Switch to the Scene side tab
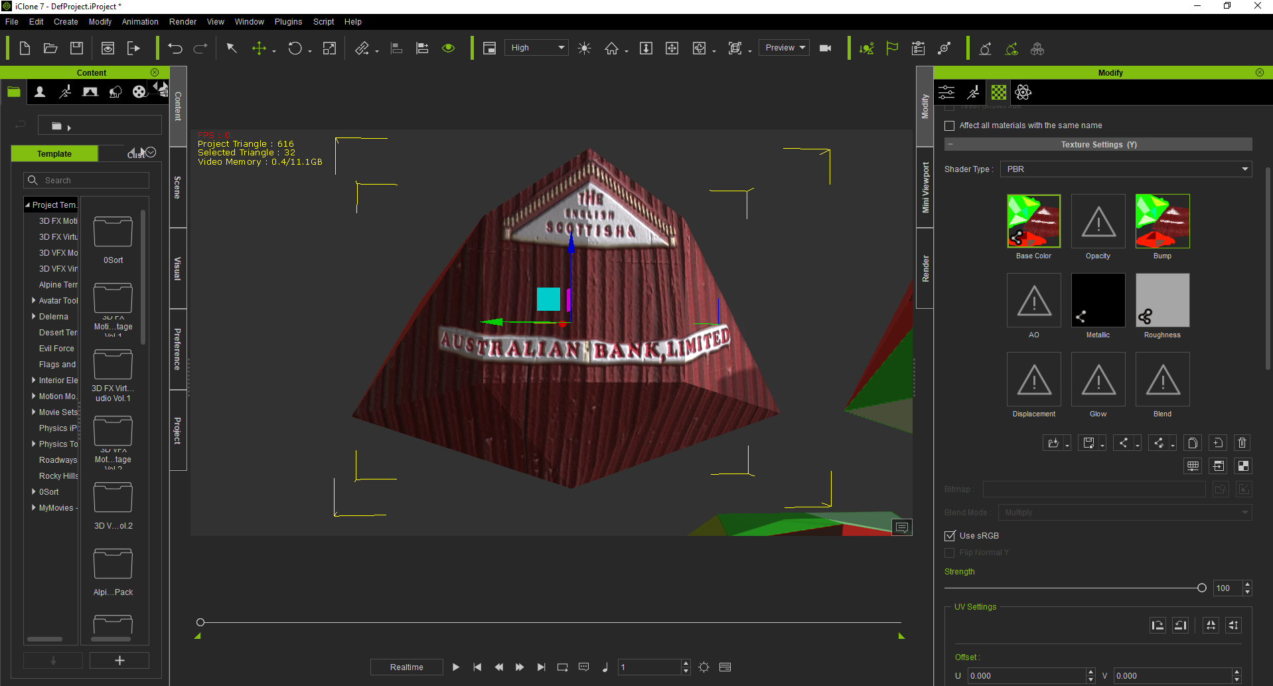The image size is (1273, 686). point(178,187)
